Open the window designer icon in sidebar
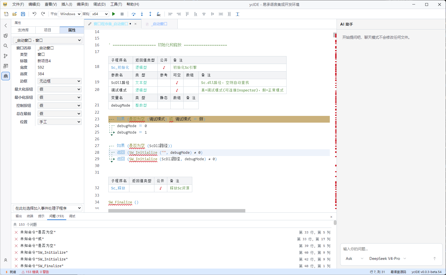The width and height of the screenshot is (446, 275). coord(6,66)
